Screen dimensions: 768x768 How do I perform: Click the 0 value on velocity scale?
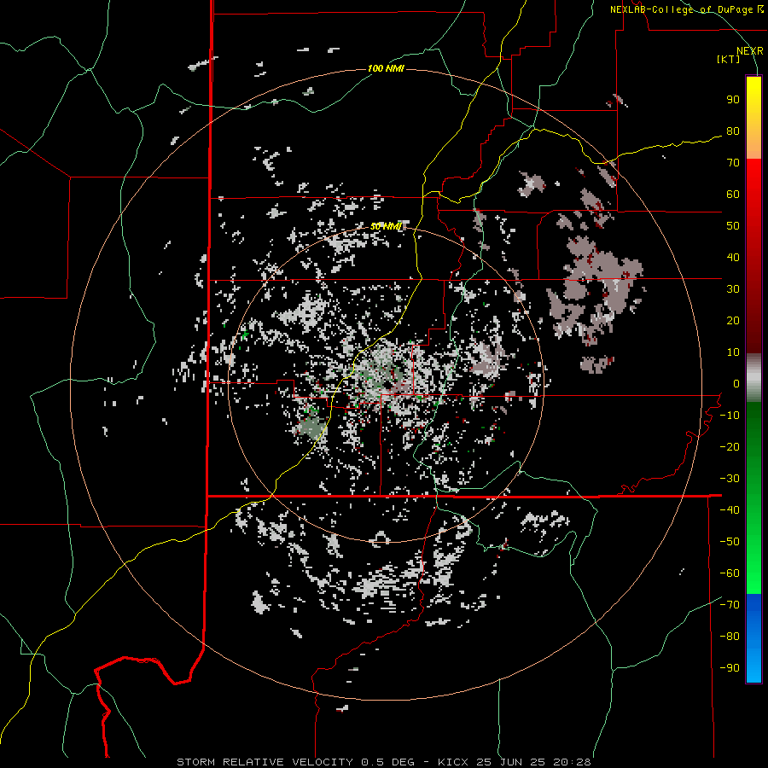point(736,383)
